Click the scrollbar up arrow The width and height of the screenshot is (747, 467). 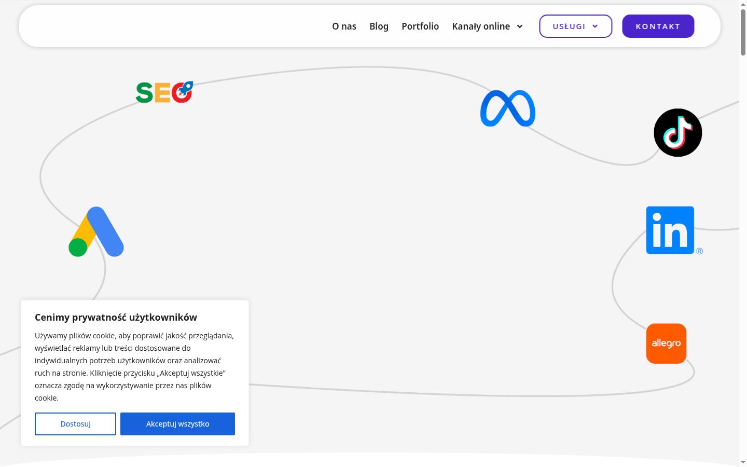(x=743, y=4)
